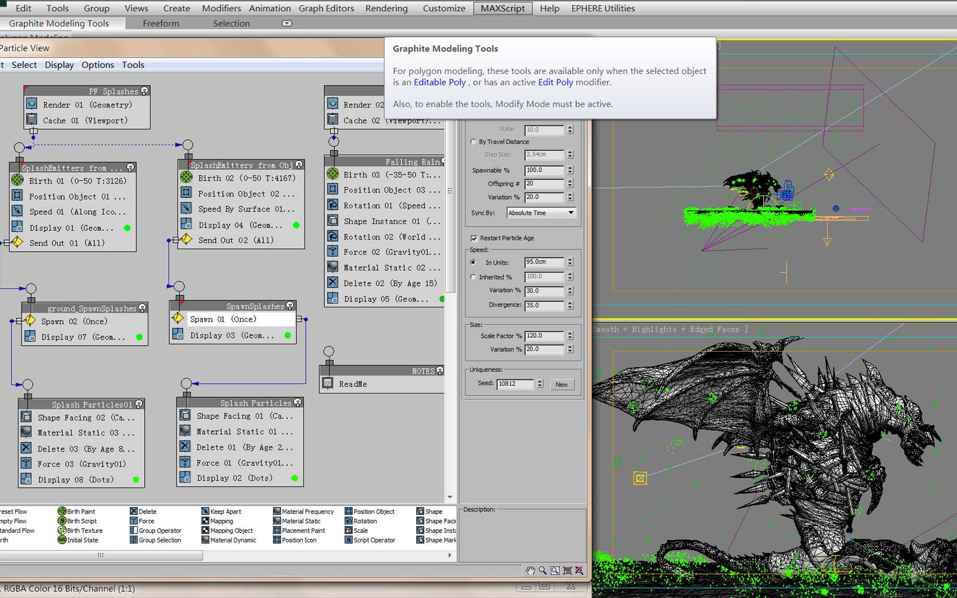The image size is (957, 598).
Task: Open the Sync By Absolute Time dropdown
Action: [541, 213]
